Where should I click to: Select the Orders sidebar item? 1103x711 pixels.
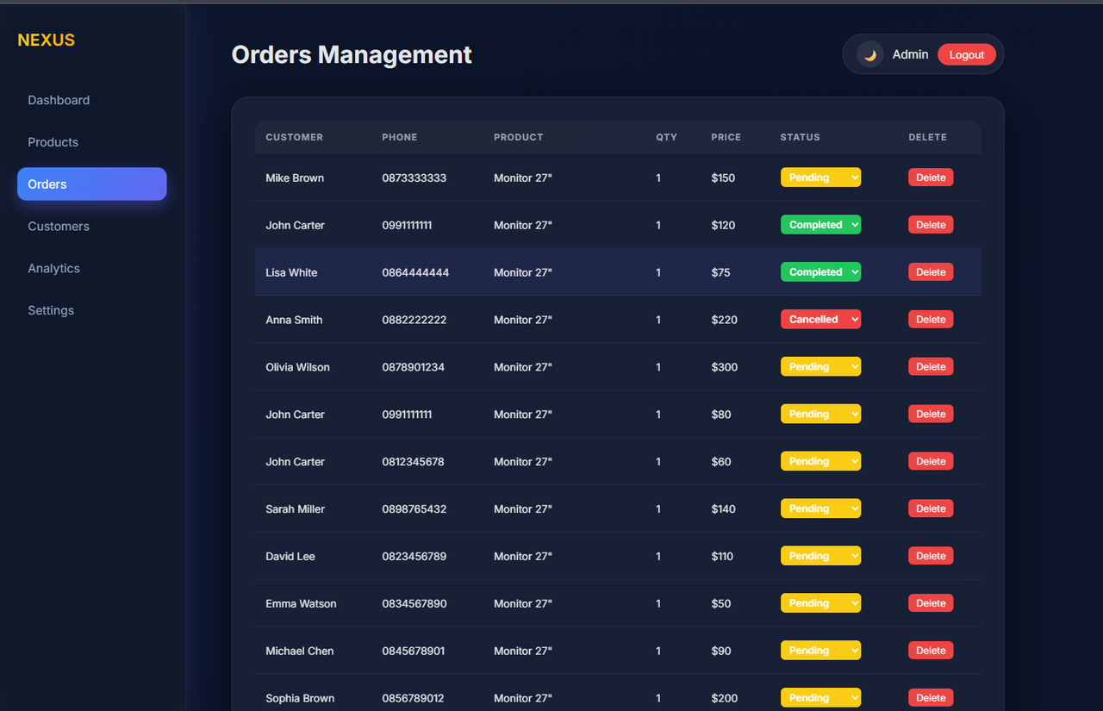point(91,184)
